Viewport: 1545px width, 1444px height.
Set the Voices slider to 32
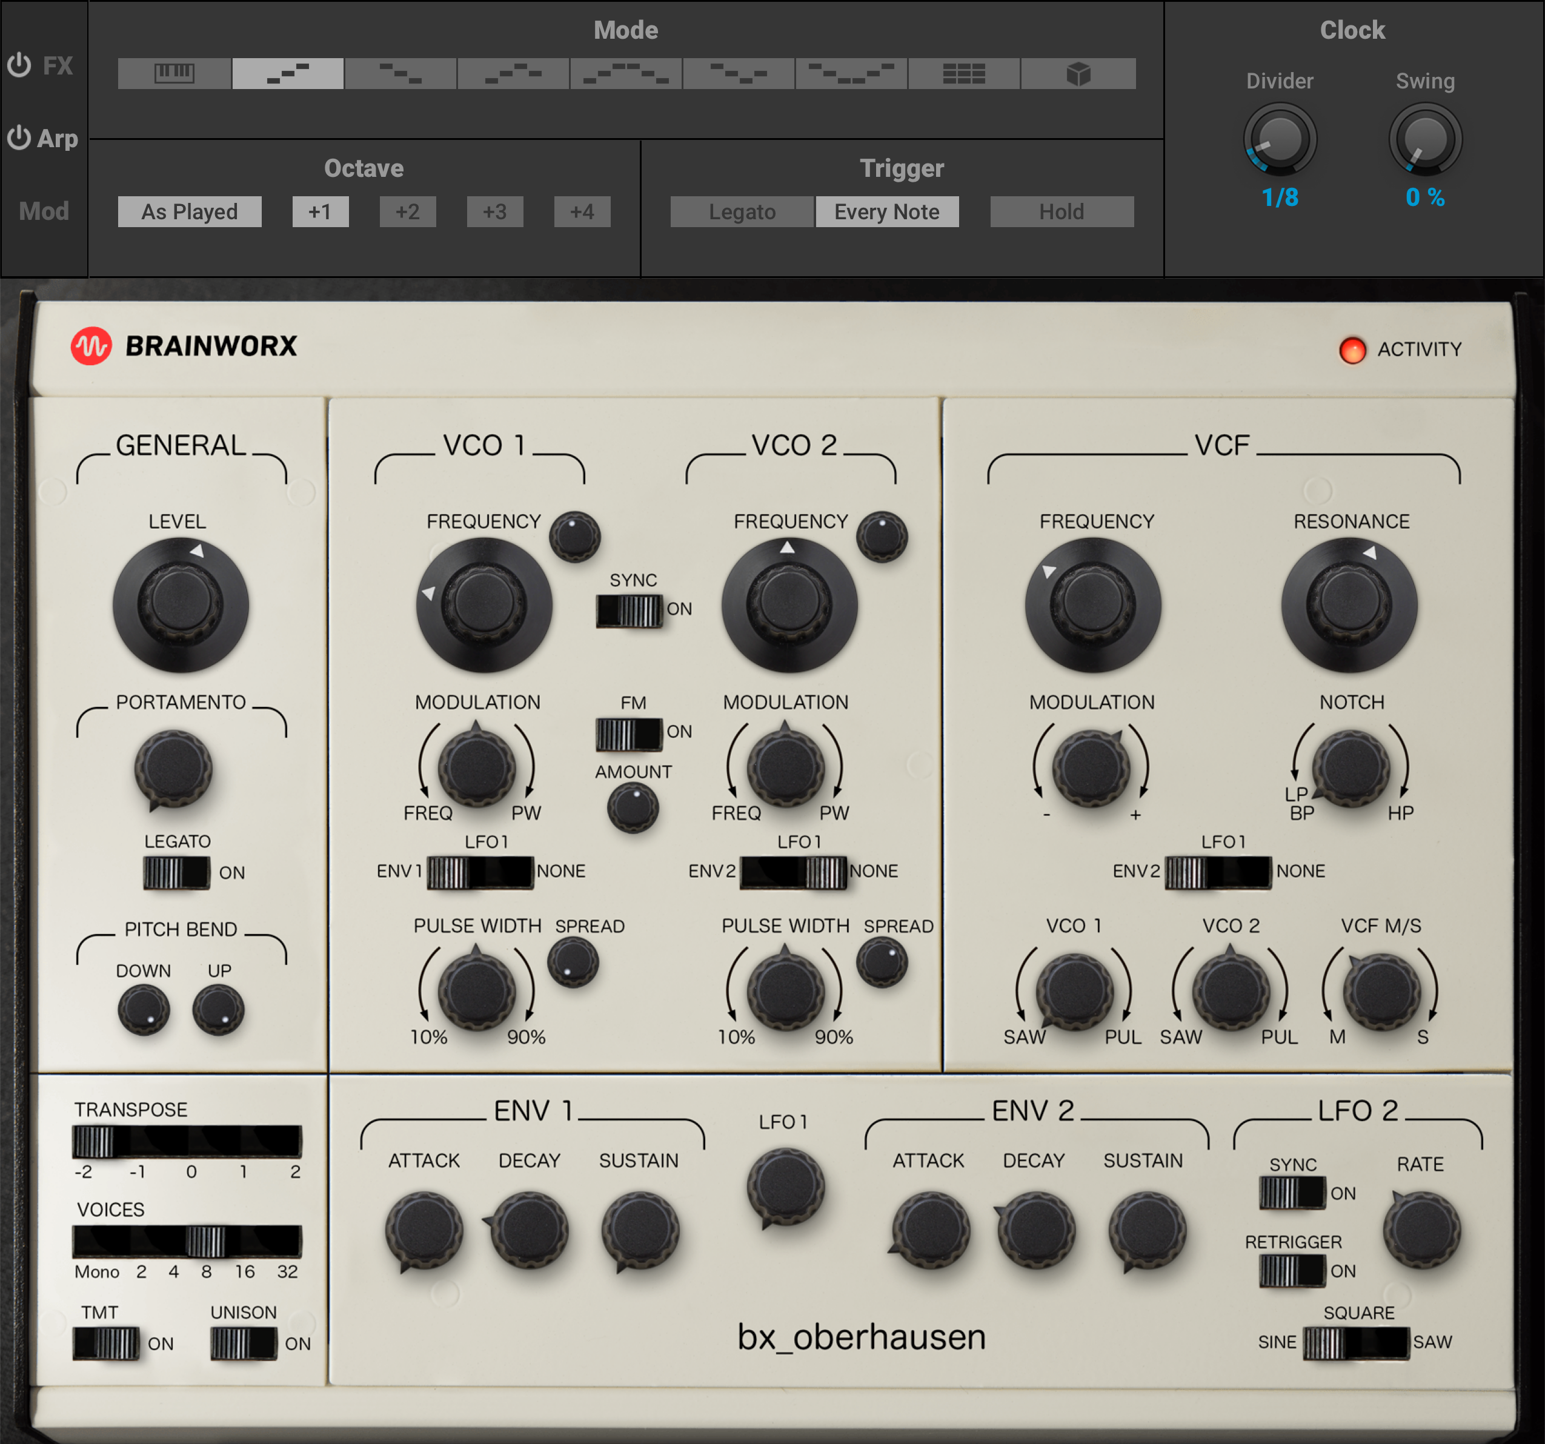click(x=288, y=1244)
